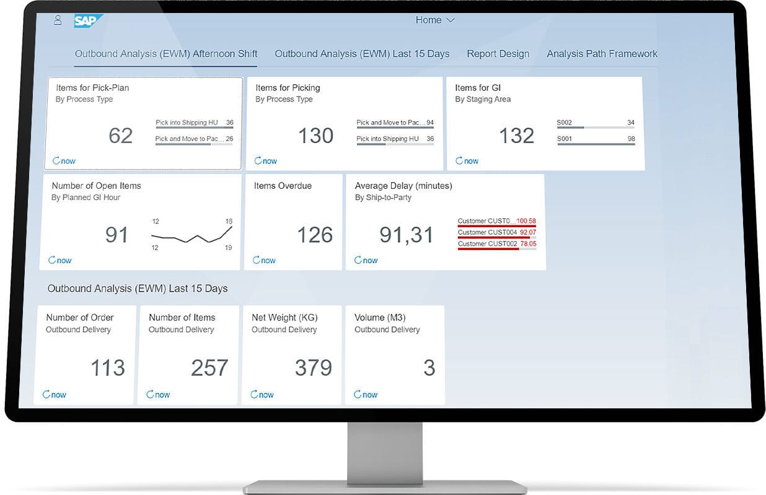Select the Outbound Analysis (EWM) Last 15 Days tab
The height and width of the screenshot is (495, 766).
[x=362, y=54]
